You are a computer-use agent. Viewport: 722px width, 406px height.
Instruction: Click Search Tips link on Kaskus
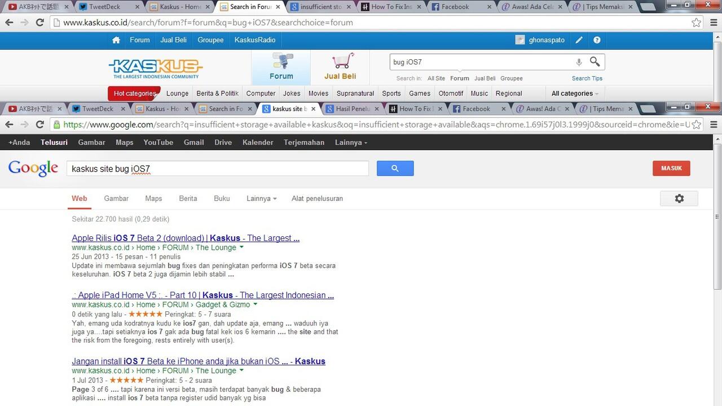[587, 78]
